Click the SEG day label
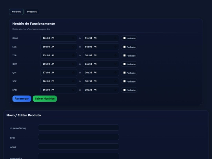The width and height of the screenshot is (212, 159). pos(15,47)
